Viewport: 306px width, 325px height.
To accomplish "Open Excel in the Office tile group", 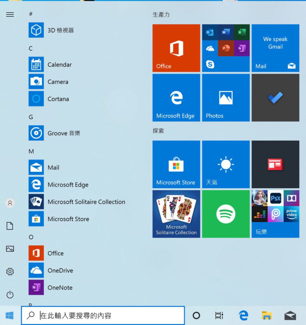I will tap(242, 32).
